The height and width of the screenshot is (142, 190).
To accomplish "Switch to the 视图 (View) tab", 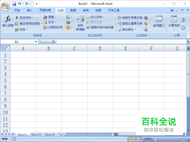I will point(98,10).
